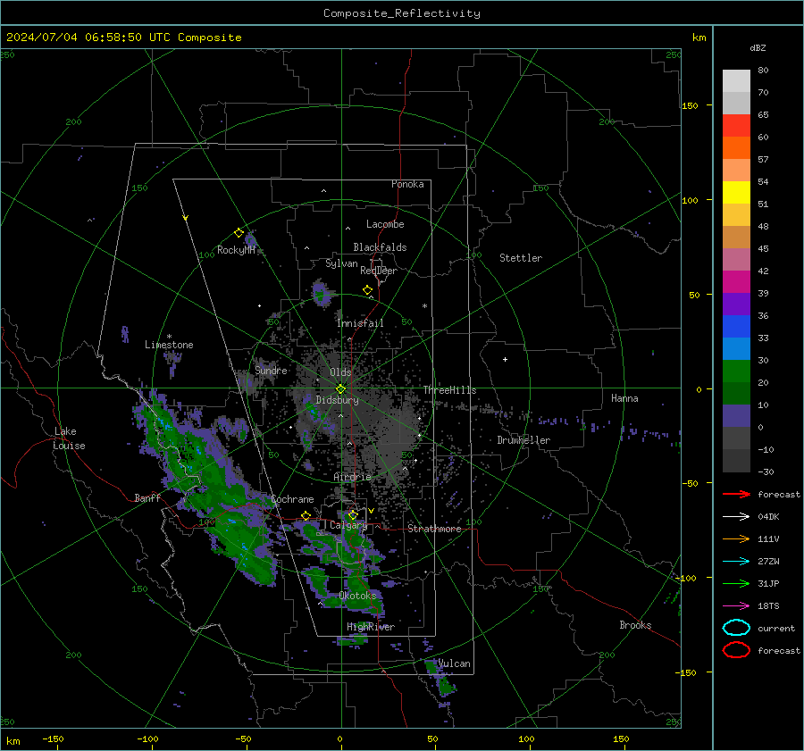The width and height of the screenshot is (804, 751).
Task: Click the HighRiver map label
Action: coord(371,627)
